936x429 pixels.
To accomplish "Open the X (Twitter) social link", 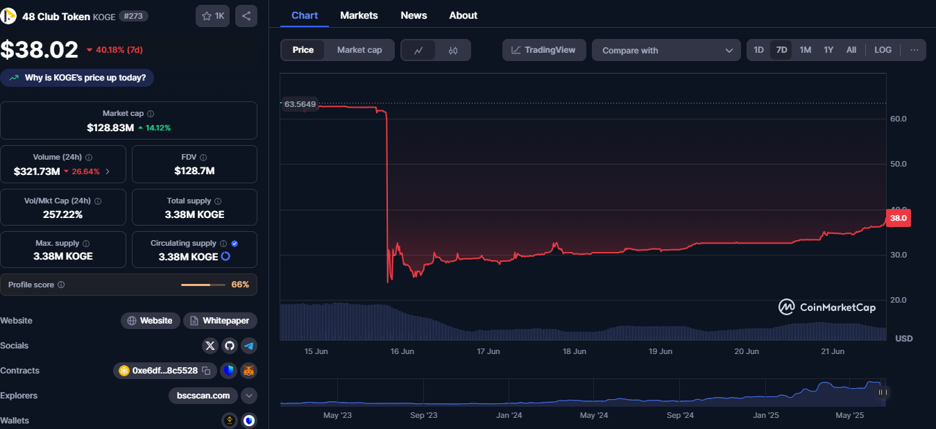I will [210, 346].
